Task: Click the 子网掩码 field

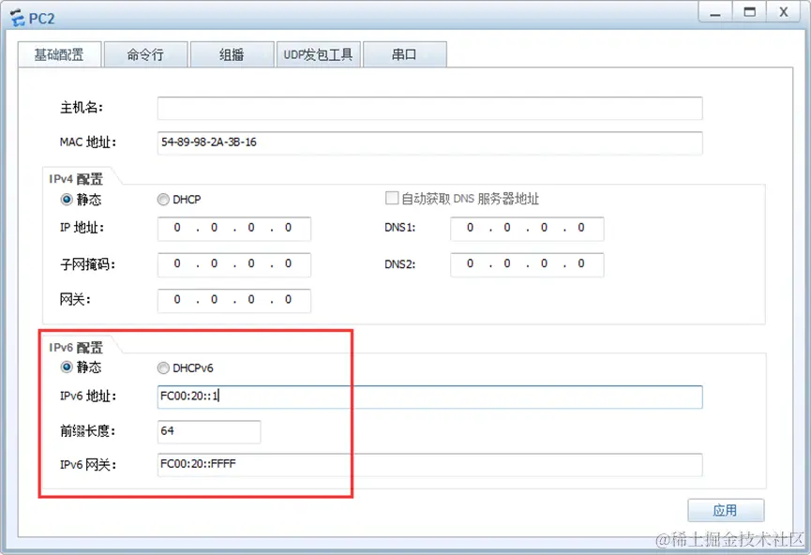Action: pyautogui.click(x=233, y=264)
